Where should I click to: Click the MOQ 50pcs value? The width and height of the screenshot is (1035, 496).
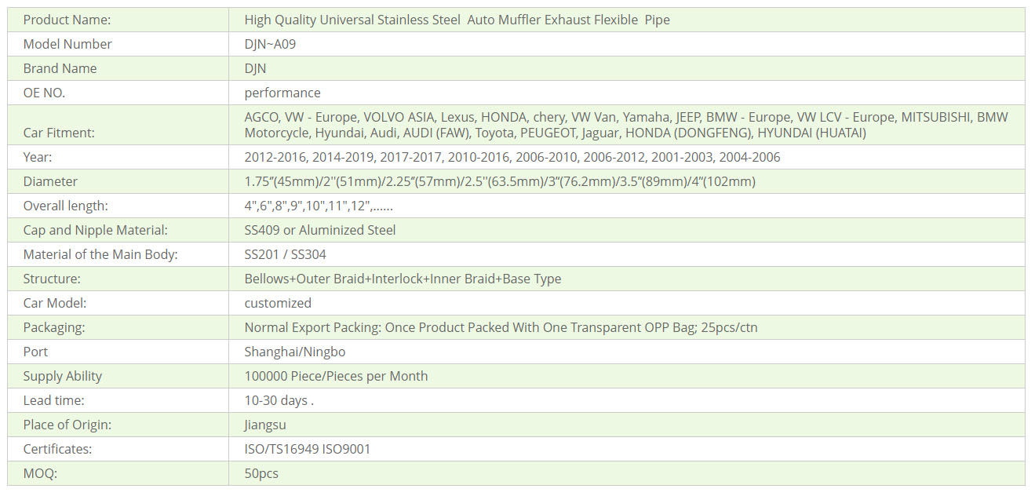261,473
